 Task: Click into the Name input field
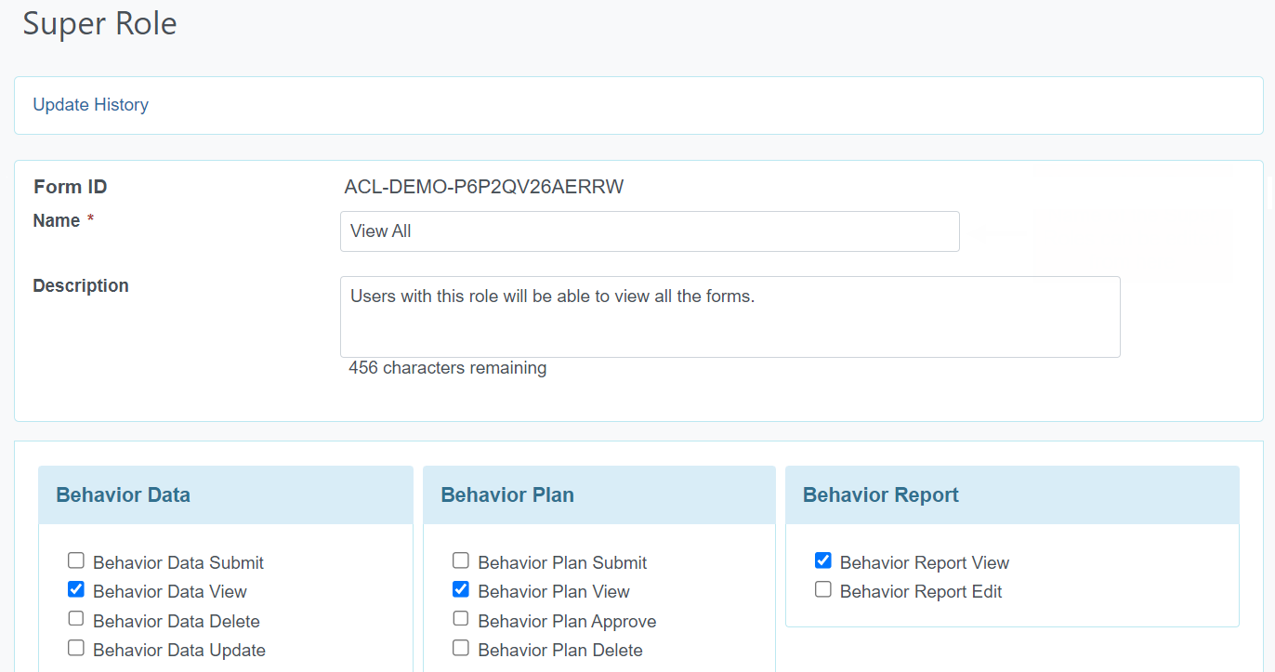point(649,231)
